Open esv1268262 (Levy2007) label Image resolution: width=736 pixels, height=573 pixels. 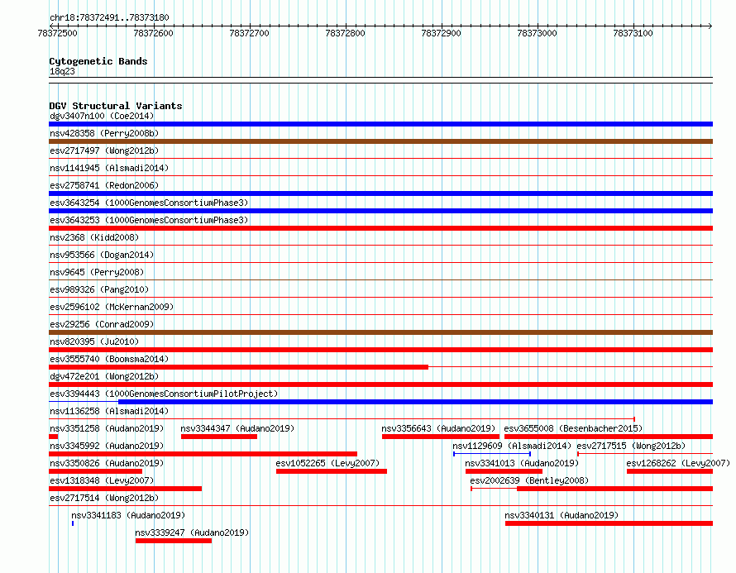pyautogui.click(x=678, y=463)
